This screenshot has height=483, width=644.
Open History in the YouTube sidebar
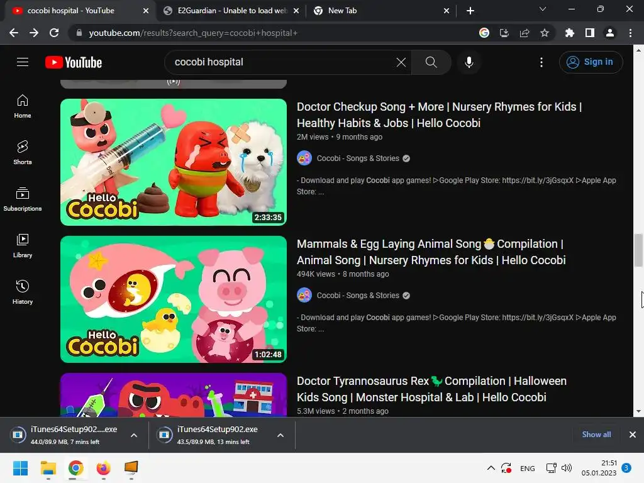tap(23, 292)
